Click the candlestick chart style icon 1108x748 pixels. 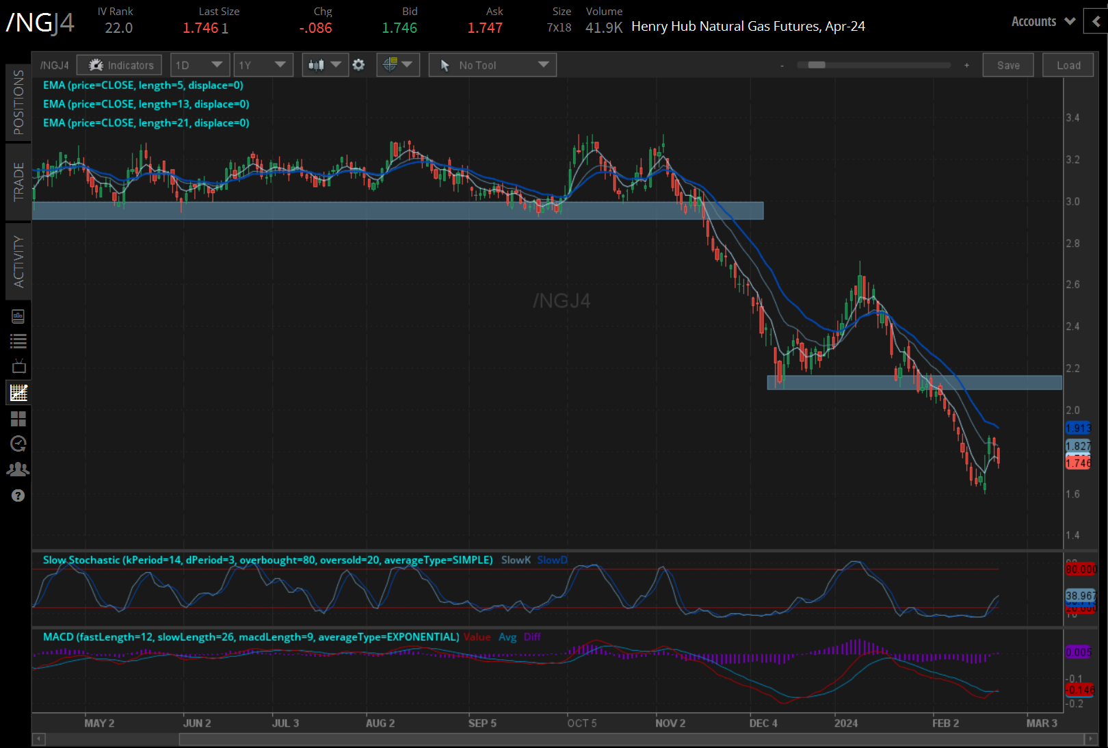pos(315,64)
